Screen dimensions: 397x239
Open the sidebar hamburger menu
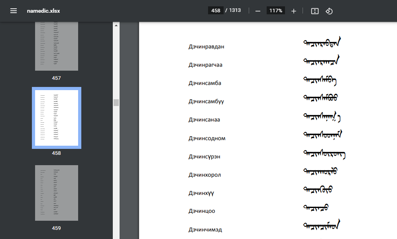(14, 11)
